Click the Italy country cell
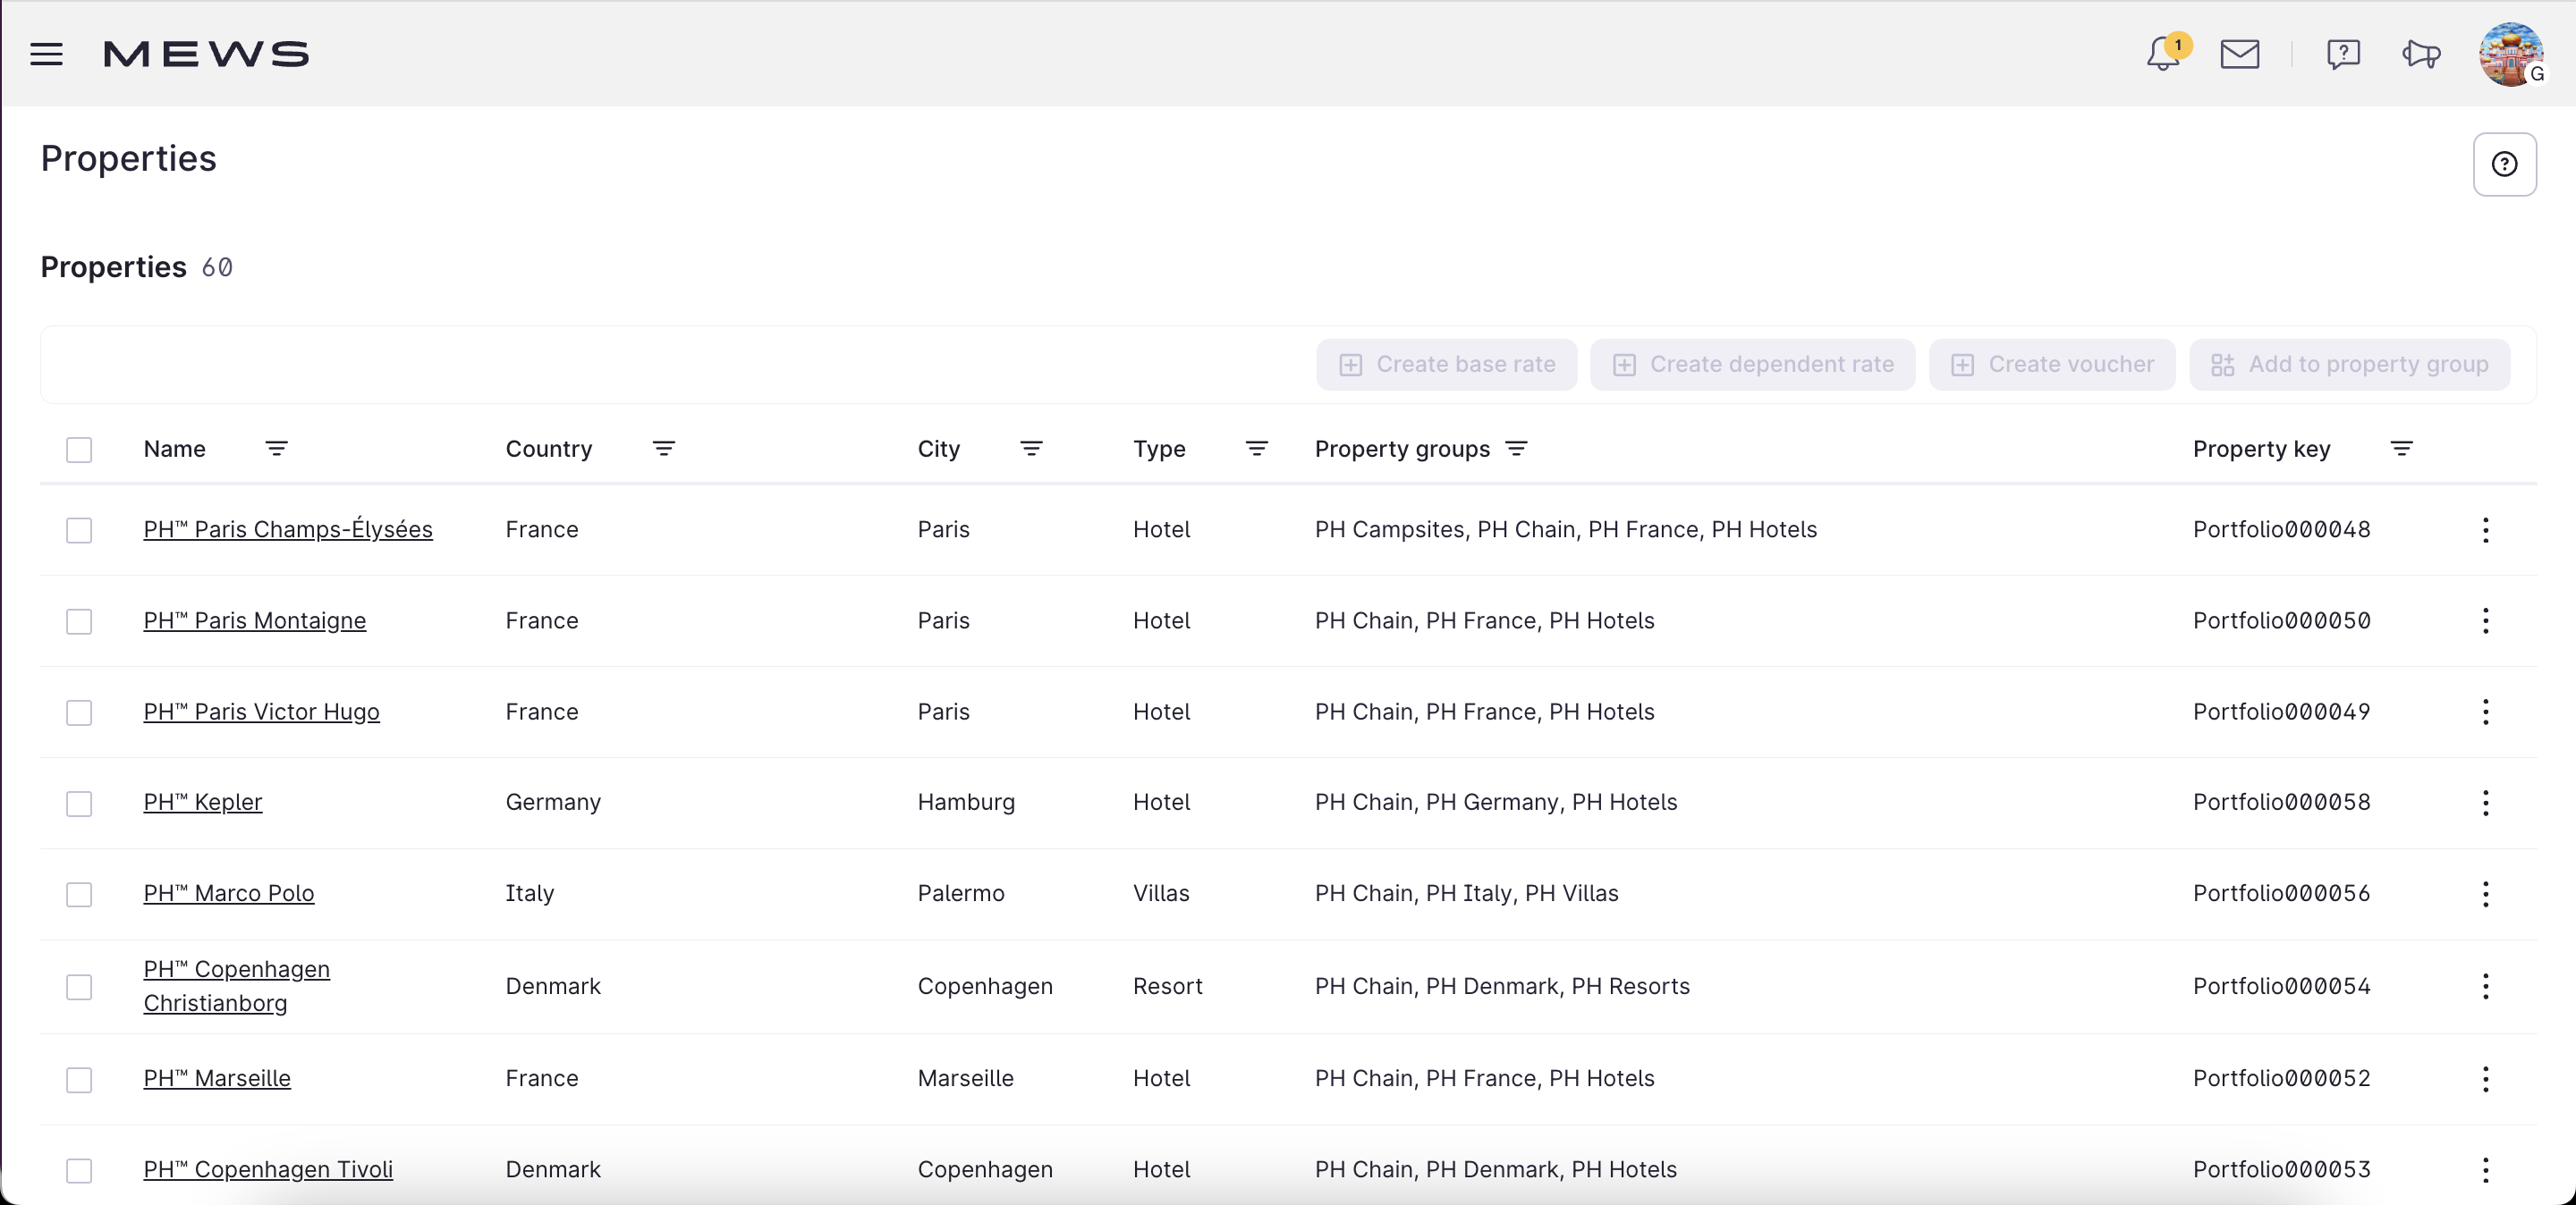 pyautogui.click(x=530, y=893)
